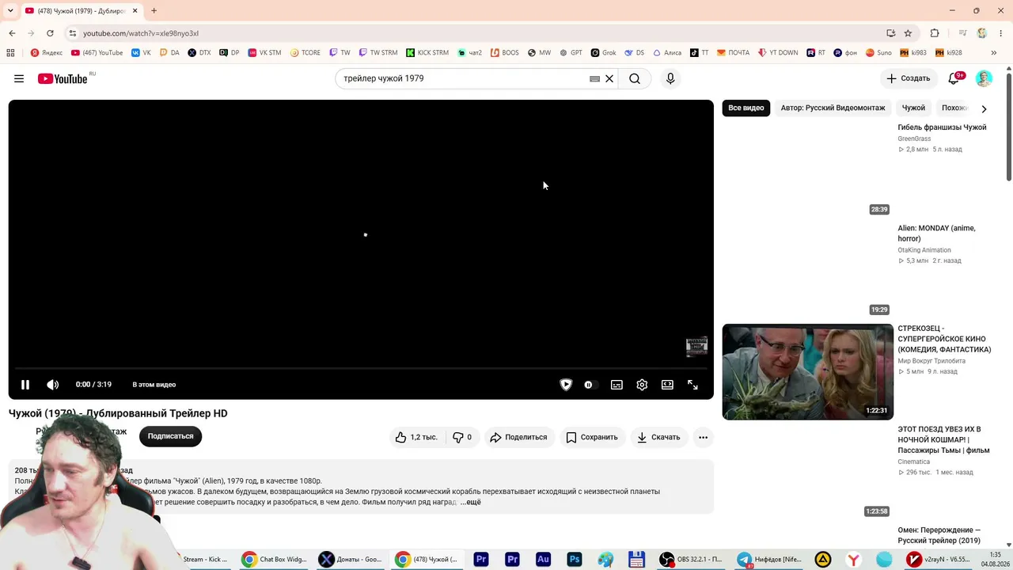The height and width of the screenshot is (570, 1013).
Task: Open the СТРЕКОЗЕЦ video thumbnail
Action: [x=807, y=372]
